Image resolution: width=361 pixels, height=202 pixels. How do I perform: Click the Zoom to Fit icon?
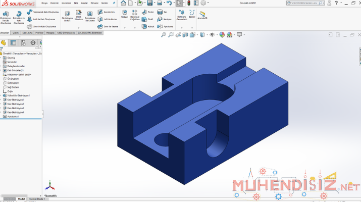click(x=164, y=35)
